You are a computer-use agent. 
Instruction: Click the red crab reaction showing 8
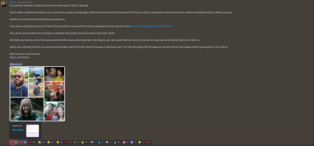click(69, 142)
